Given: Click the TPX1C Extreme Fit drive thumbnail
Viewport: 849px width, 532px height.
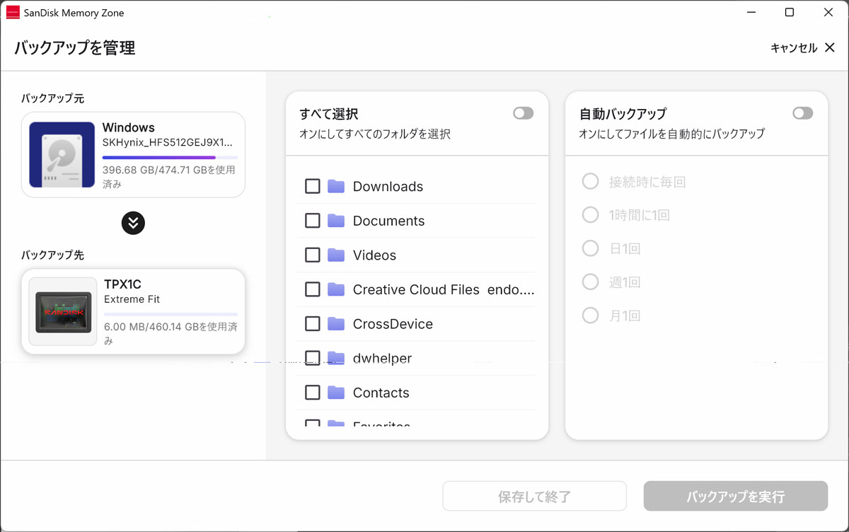Looking at the screenshot, I should click(64, 312).
